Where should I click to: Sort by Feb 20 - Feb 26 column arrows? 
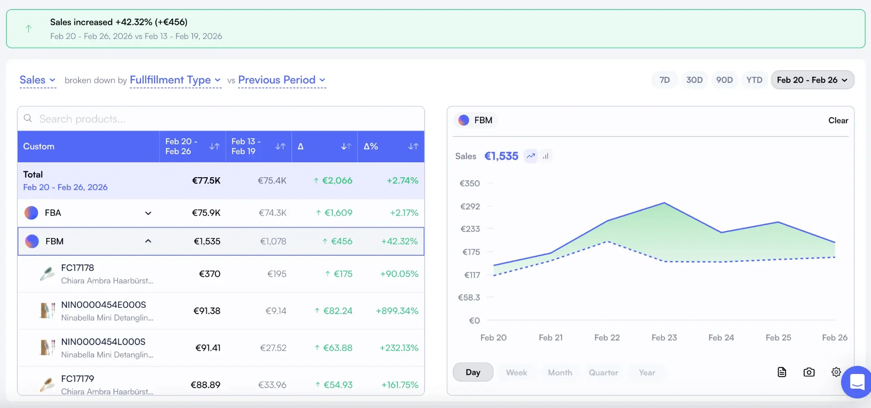215,146
